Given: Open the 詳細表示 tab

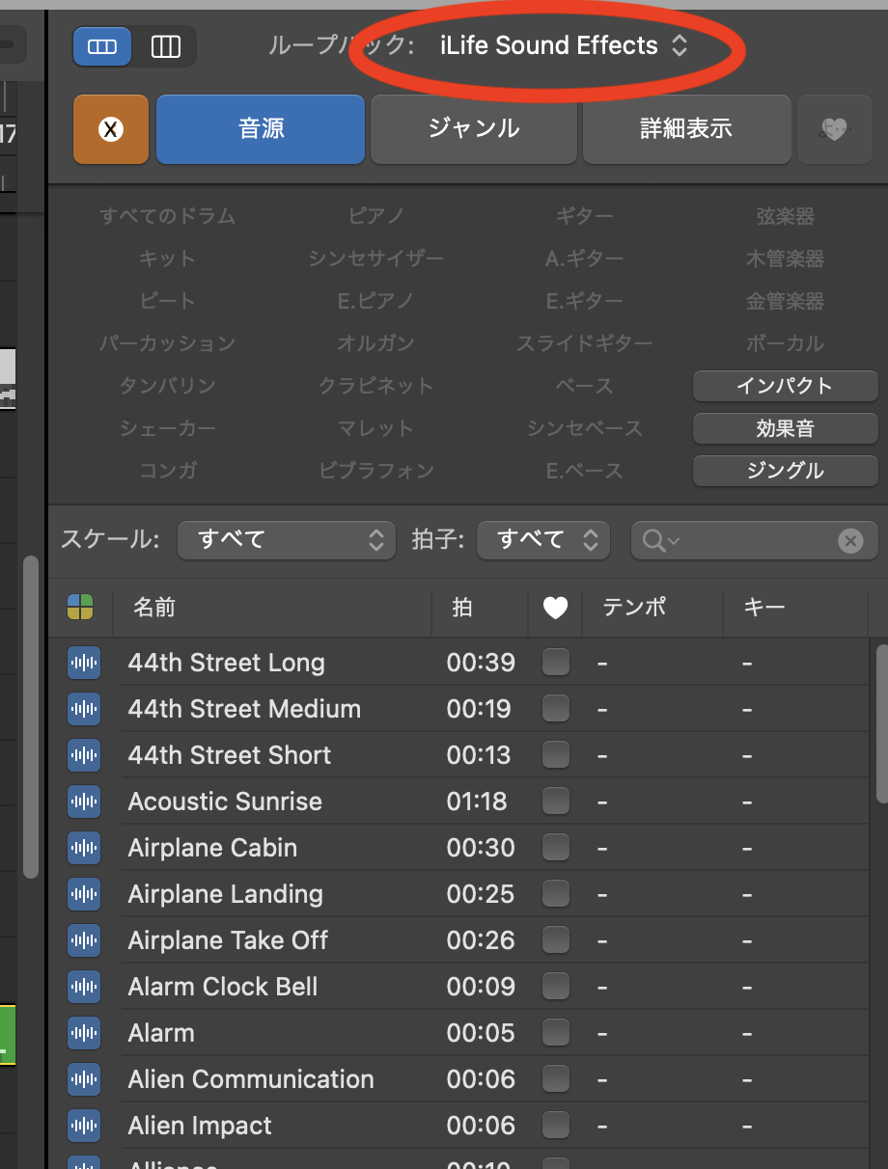Looking at the screenshot, I should (686, 129).
